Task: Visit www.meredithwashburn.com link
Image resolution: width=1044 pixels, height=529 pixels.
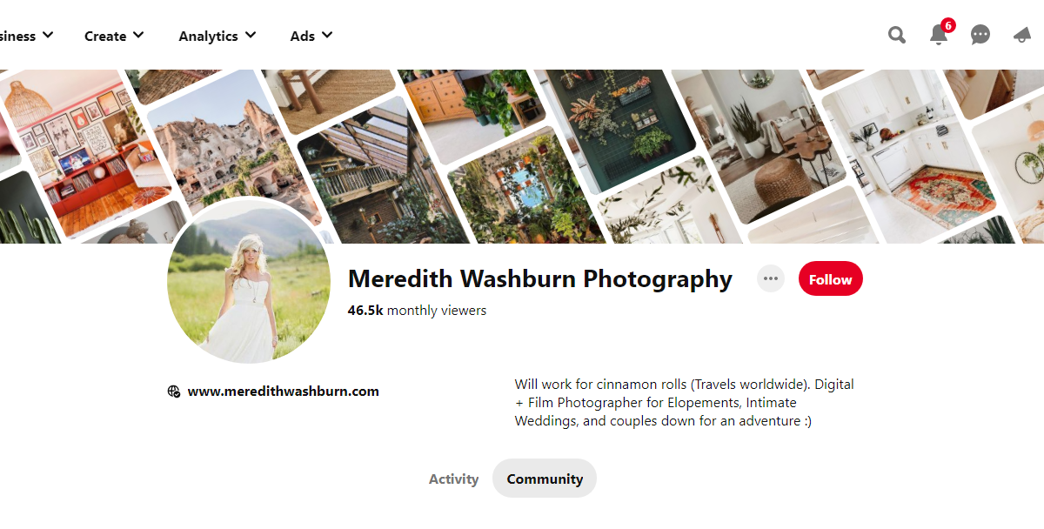Action: (284, 392)
